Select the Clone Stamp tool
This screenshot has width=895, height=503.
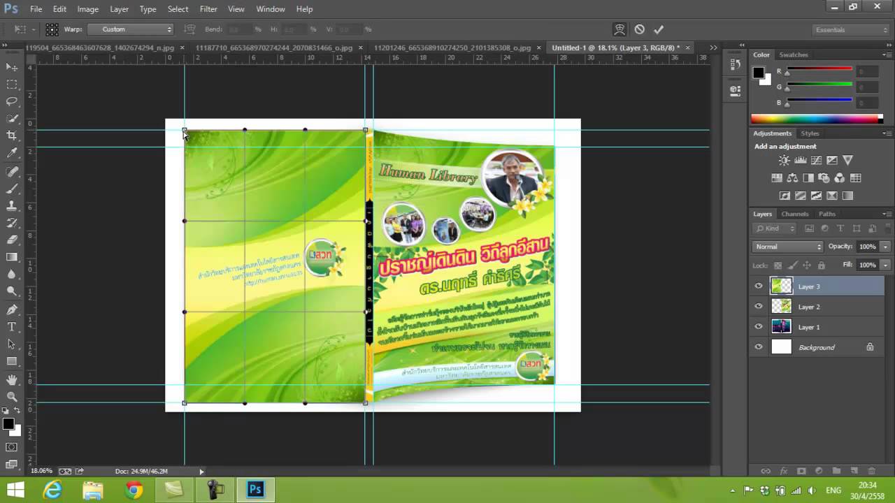click(x=12, y=206)
